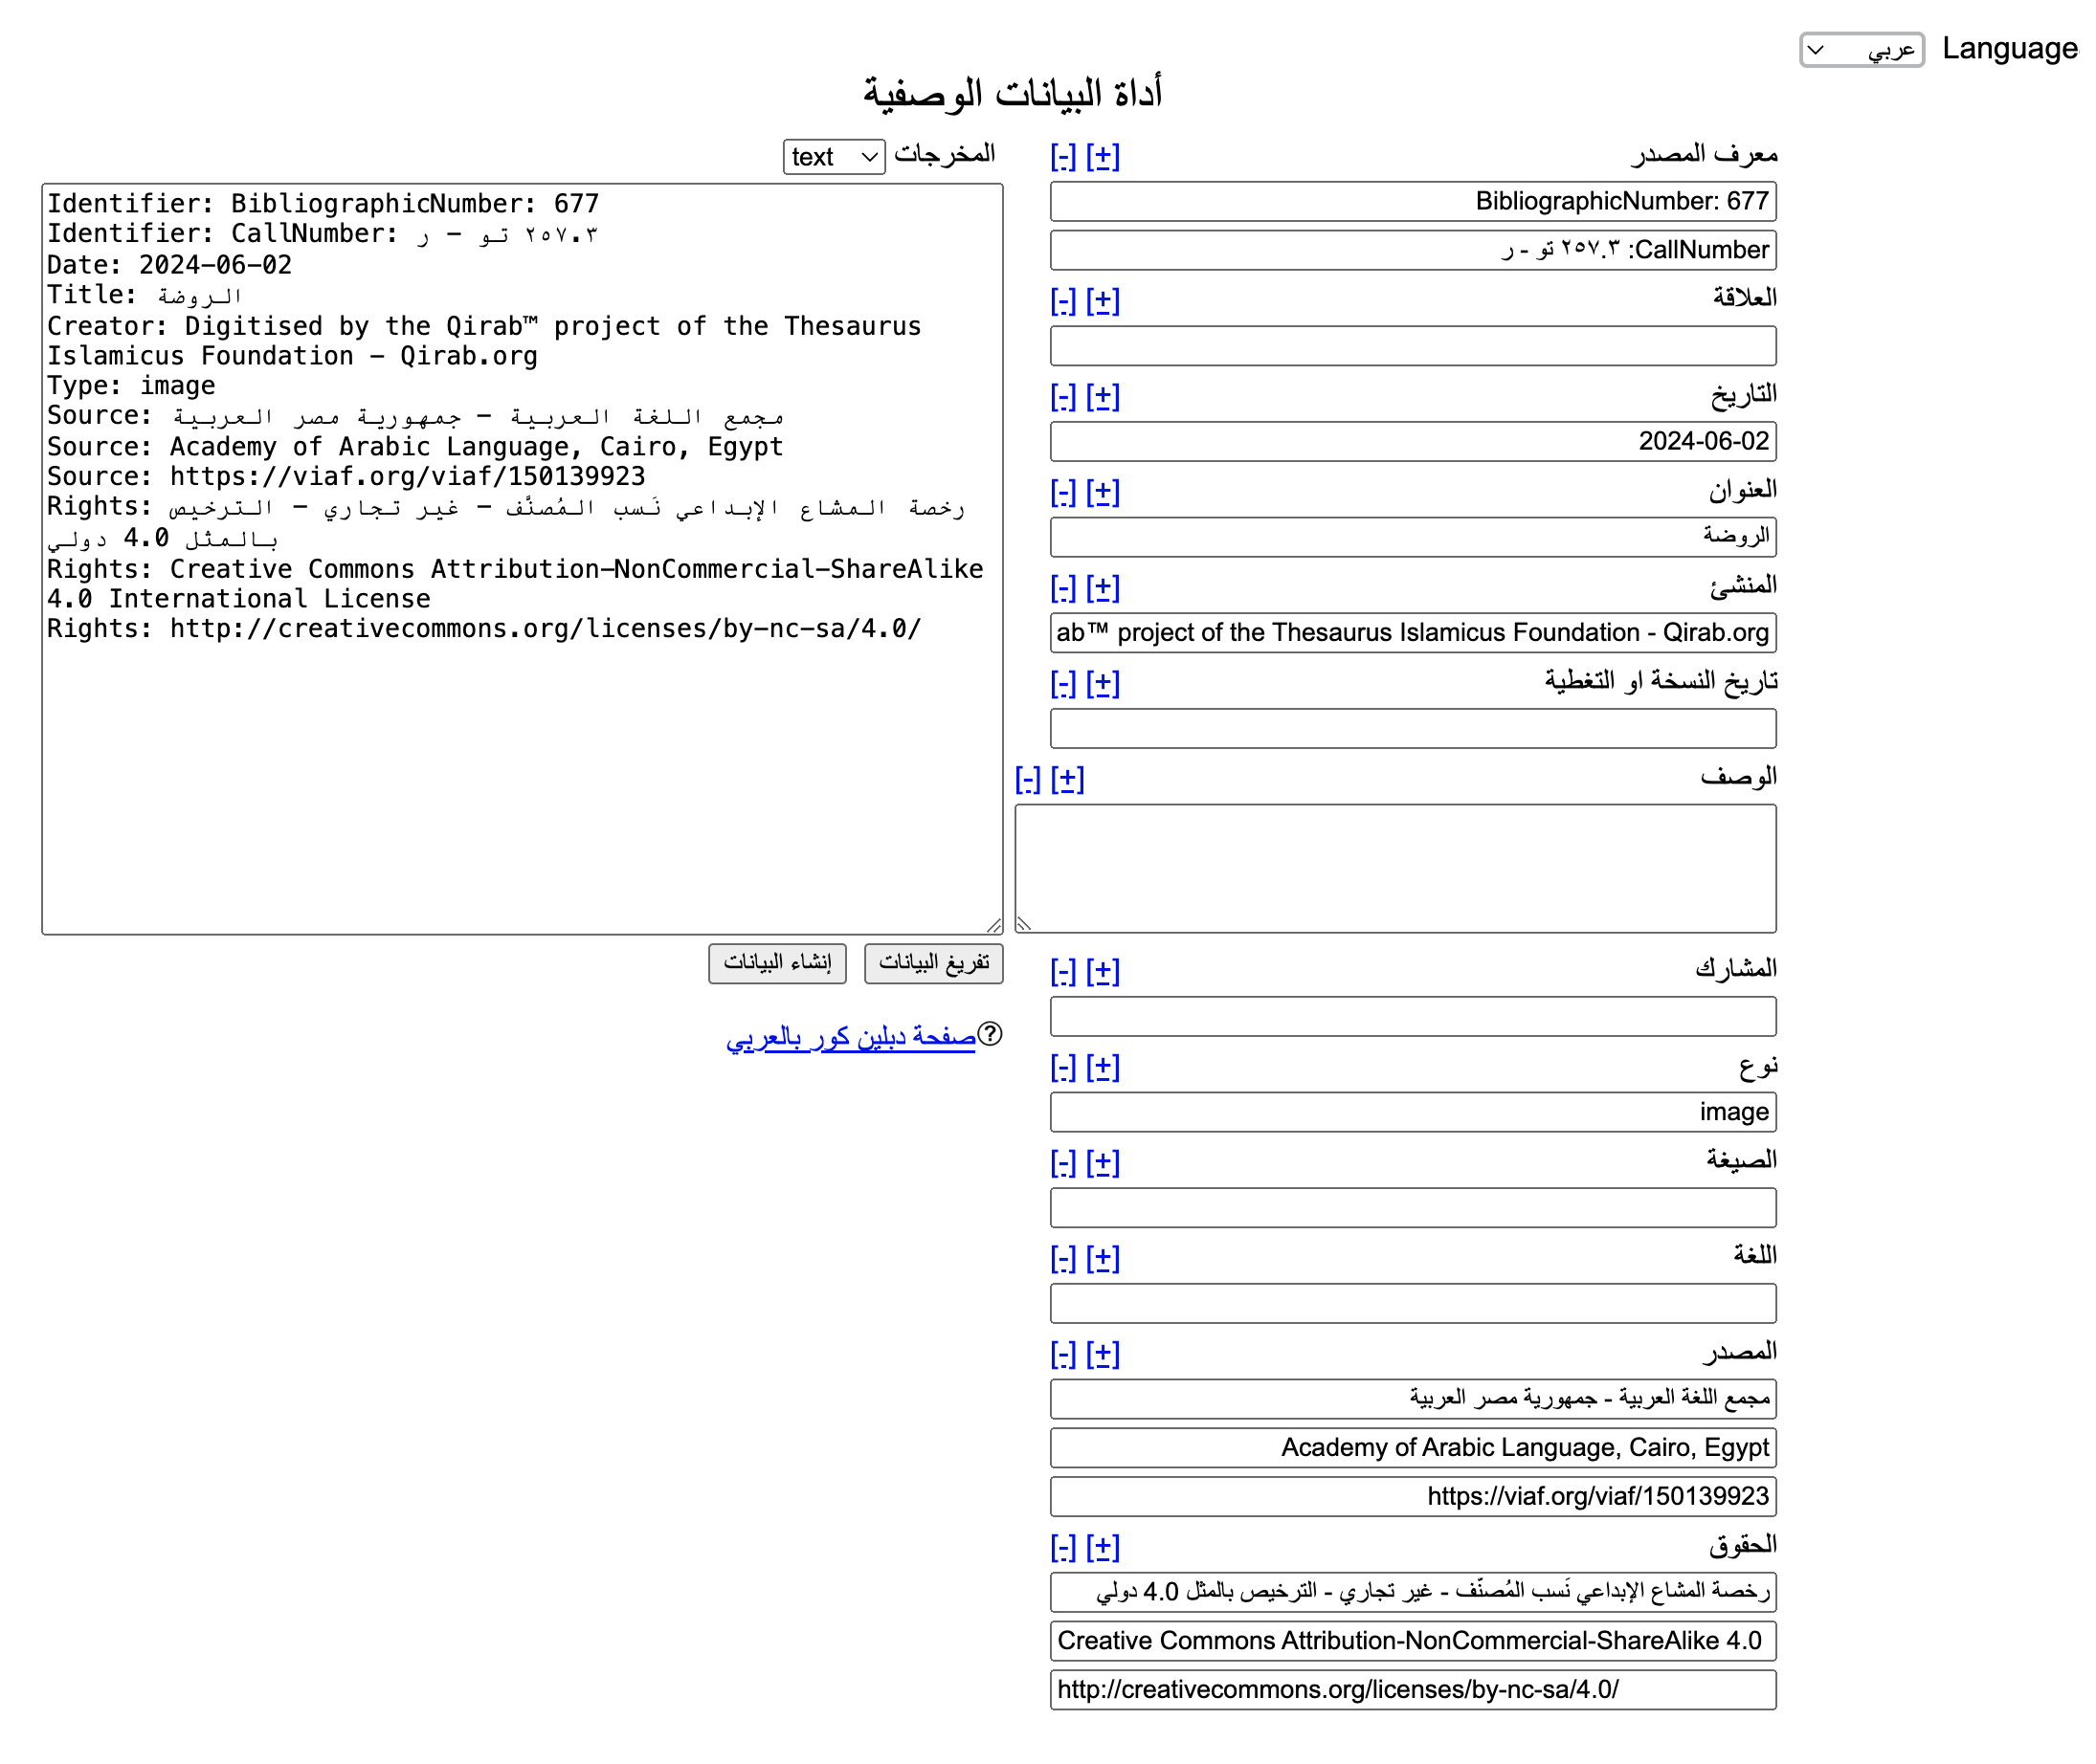Image resolution: width=2096 pixels, height=1764 pixels.
Task: Add a field with [+] for اللغة
Action: point(1103,1259)
